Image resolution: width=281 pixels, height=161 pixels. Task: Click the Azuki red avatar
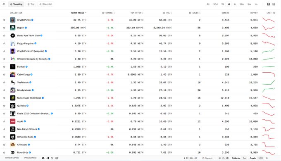point(12,121)
